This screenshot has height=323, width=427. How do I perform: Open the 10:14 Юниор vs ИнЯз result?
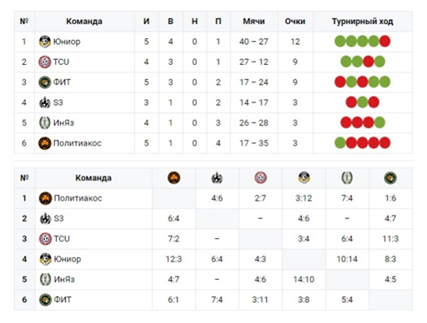click(347, 259)
